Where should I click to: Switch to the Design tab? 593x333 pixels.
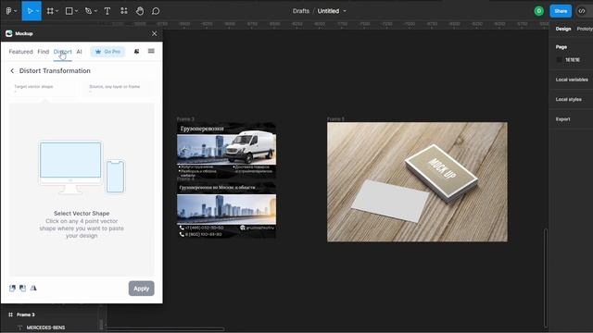pyautogui.click(x=563, y=29)
